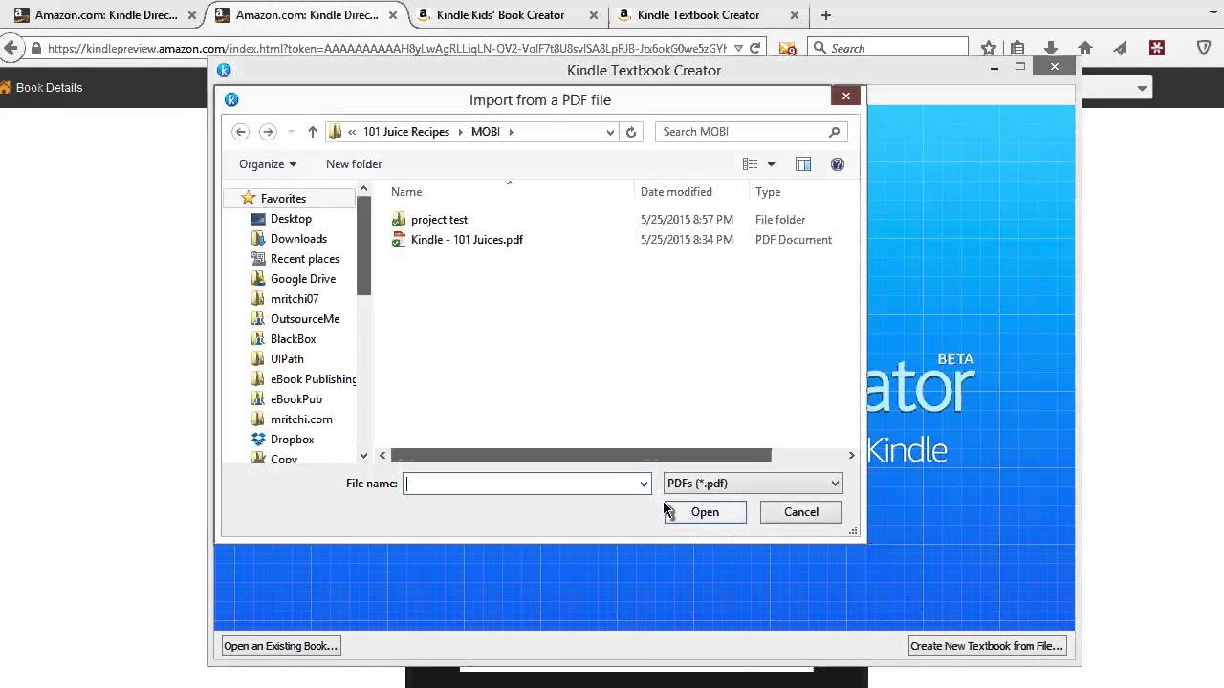Change the file view layout icon
The width and height of the screenshot is (1224, 688).
(751, 164)
